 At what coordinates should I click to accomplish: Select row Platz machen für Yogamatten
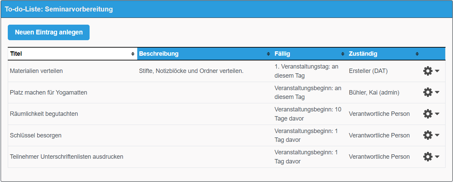[48, 93]
